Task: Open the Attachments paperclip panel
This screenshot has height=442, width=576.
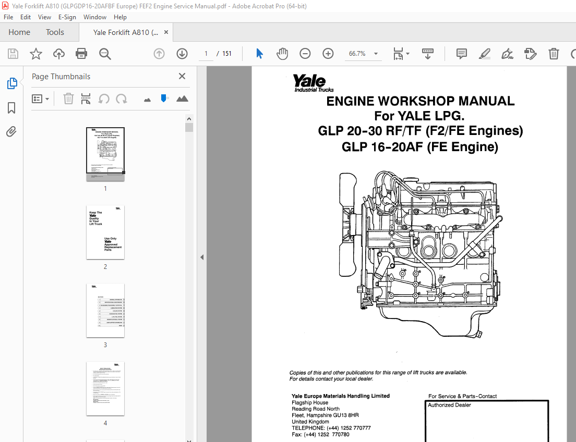Action: [x=11, y=131]
